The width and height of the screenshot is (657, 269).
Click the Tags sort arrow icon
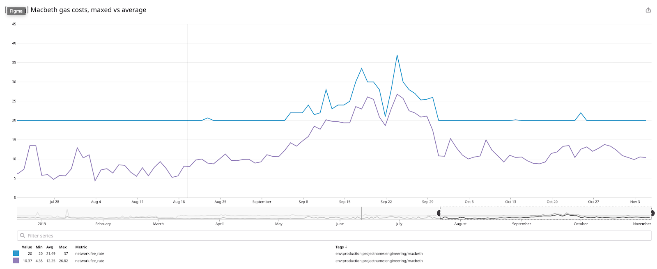click(346, 247)
